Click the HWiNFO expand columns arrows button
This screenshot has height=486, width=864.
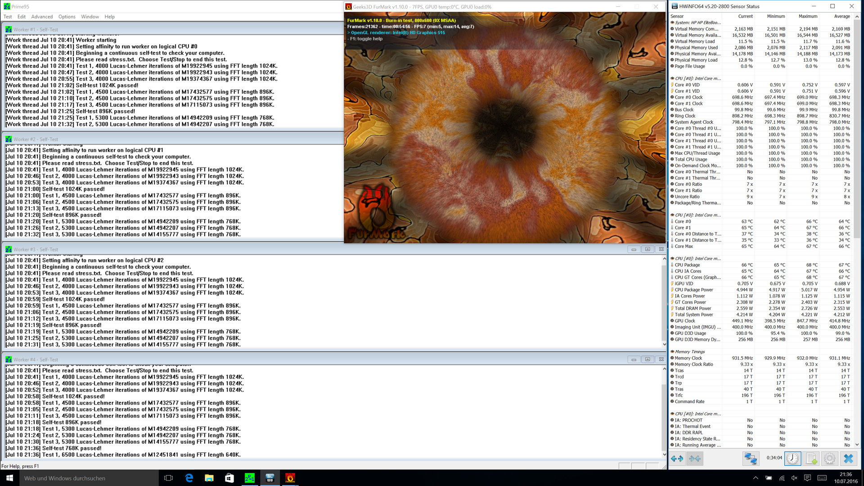(x=677, y=459)
